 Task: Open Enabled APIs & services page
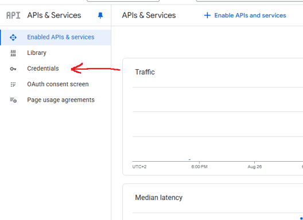pyautogui.click(x=56, y=37)
